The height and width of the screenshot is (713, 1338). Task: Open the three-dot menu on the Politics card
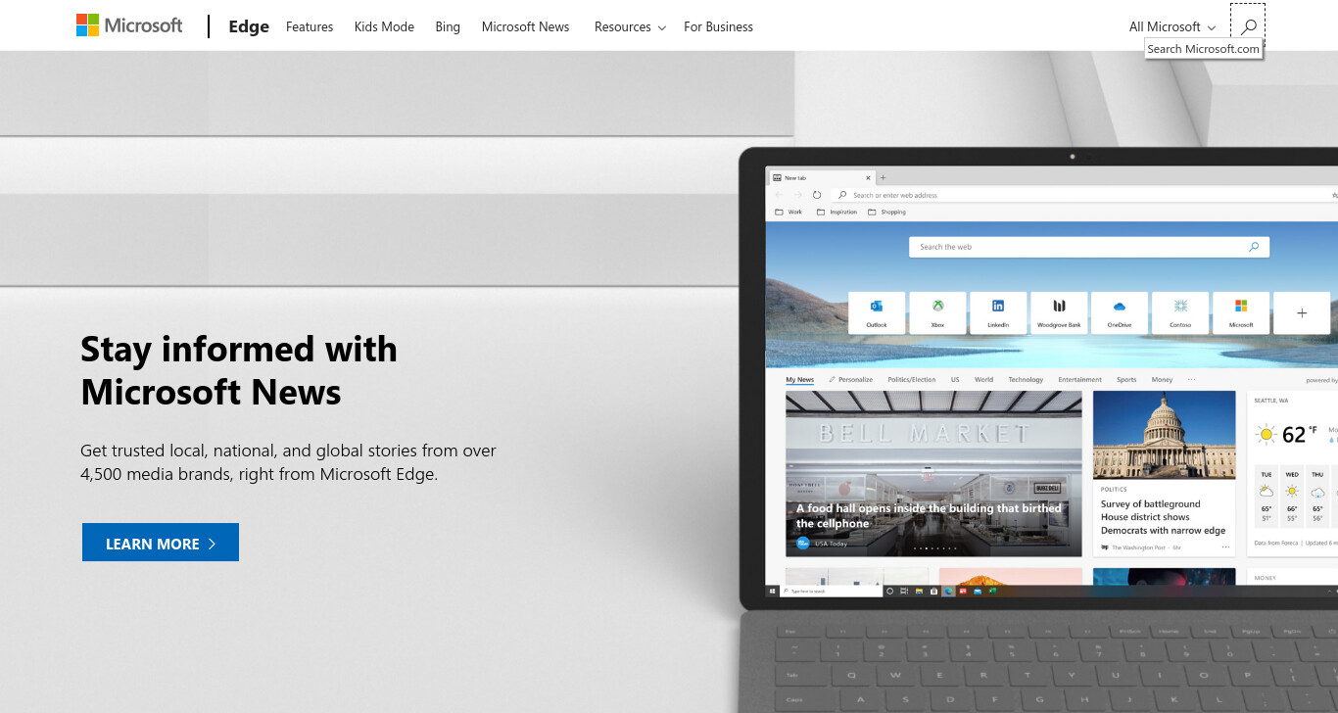click(x=1225, y=547)
